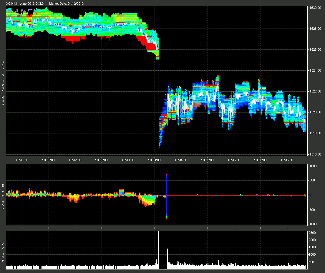Screen dimensions: 325x273
Task: Click the 10:34:30 time axis label
Action: (181, 160)
